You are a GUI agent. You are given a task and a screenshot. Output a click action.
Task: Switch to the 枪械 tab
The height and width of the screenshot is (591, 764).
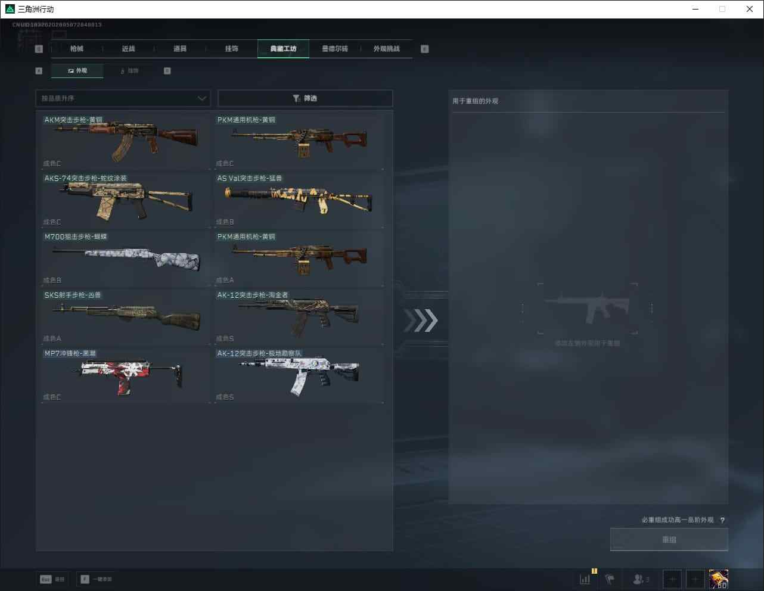tap(77, 49)
